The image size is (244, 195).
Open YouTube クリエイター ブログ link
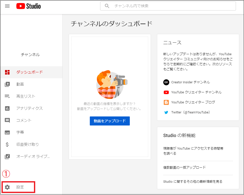coord(193,102)
